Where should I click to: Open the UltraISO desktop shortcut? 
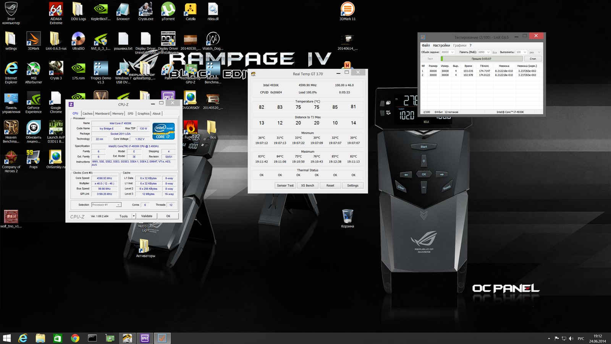coord(78,41)
